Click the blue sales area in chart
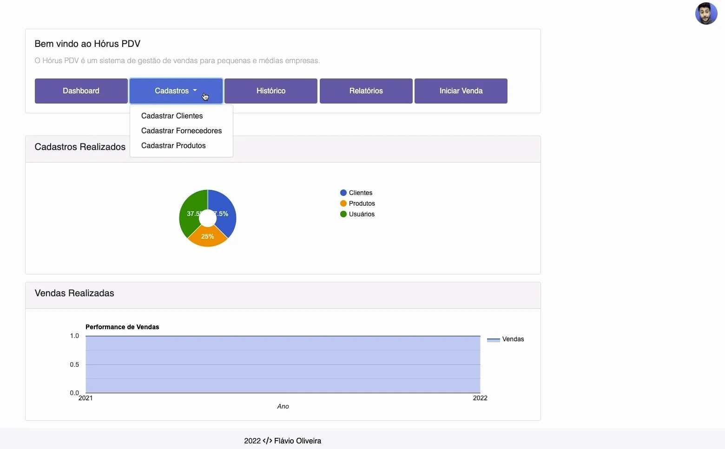This screenshot has width=725, height=449. pyautogui.click(x=283, y=364)
